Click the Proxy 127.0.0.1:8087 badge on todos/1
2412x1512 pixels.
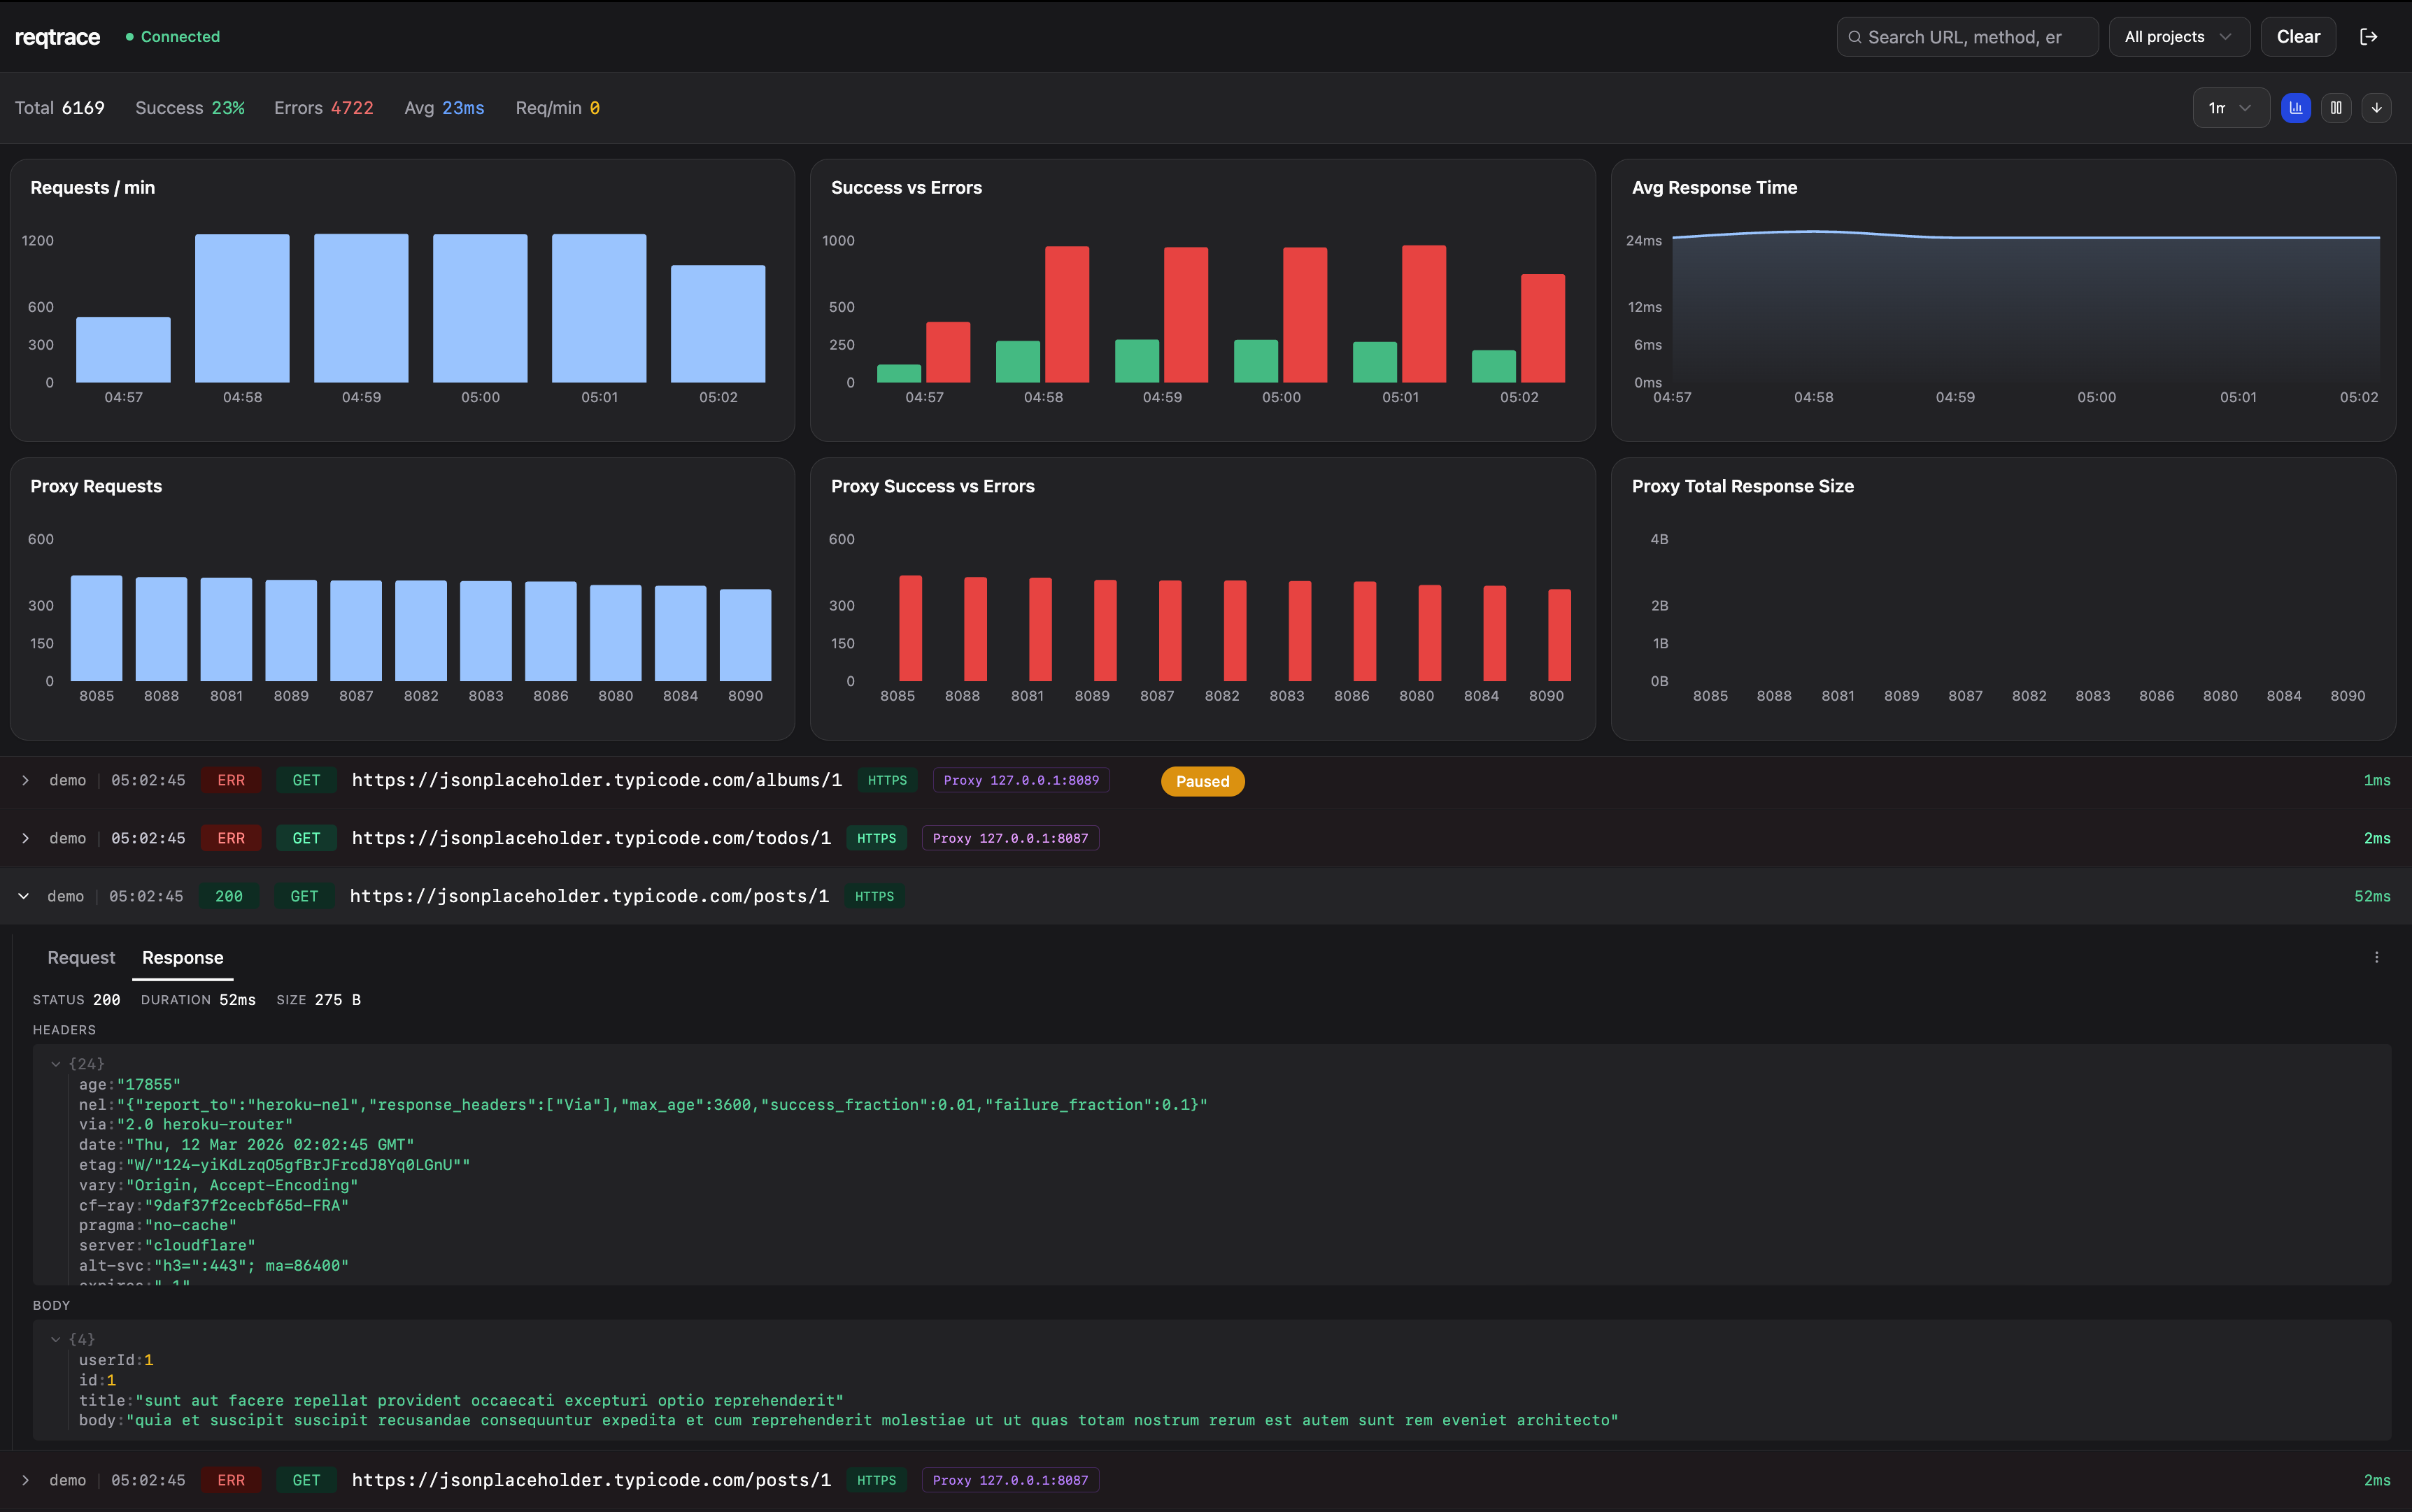coord(1010,838)
